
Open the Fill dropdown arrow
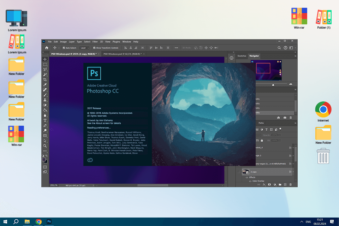[x=280, y=141]
